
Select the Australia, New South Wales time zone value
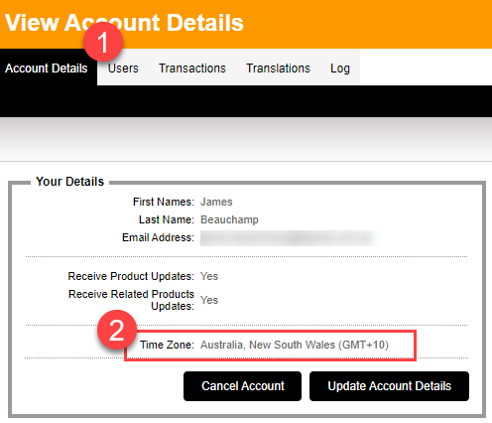[x=295, y=345]
